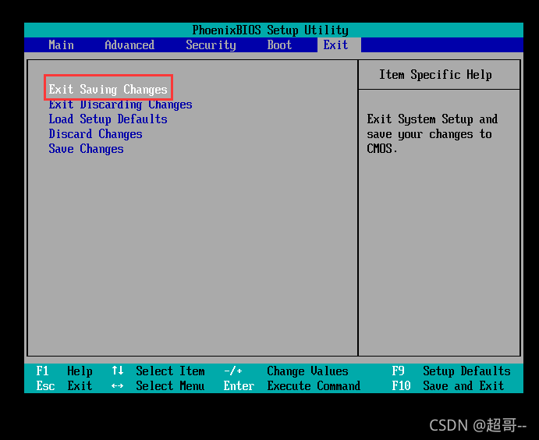Click the left-right arrows Select Menu hint
Viewport: 539px width, 440px height.
point(158,385)
